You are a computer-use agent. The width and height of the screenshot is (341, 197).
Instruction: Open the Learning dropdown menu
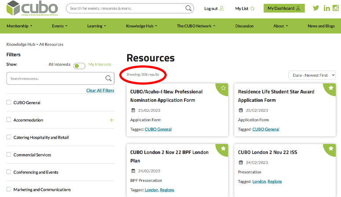[96, 26]
